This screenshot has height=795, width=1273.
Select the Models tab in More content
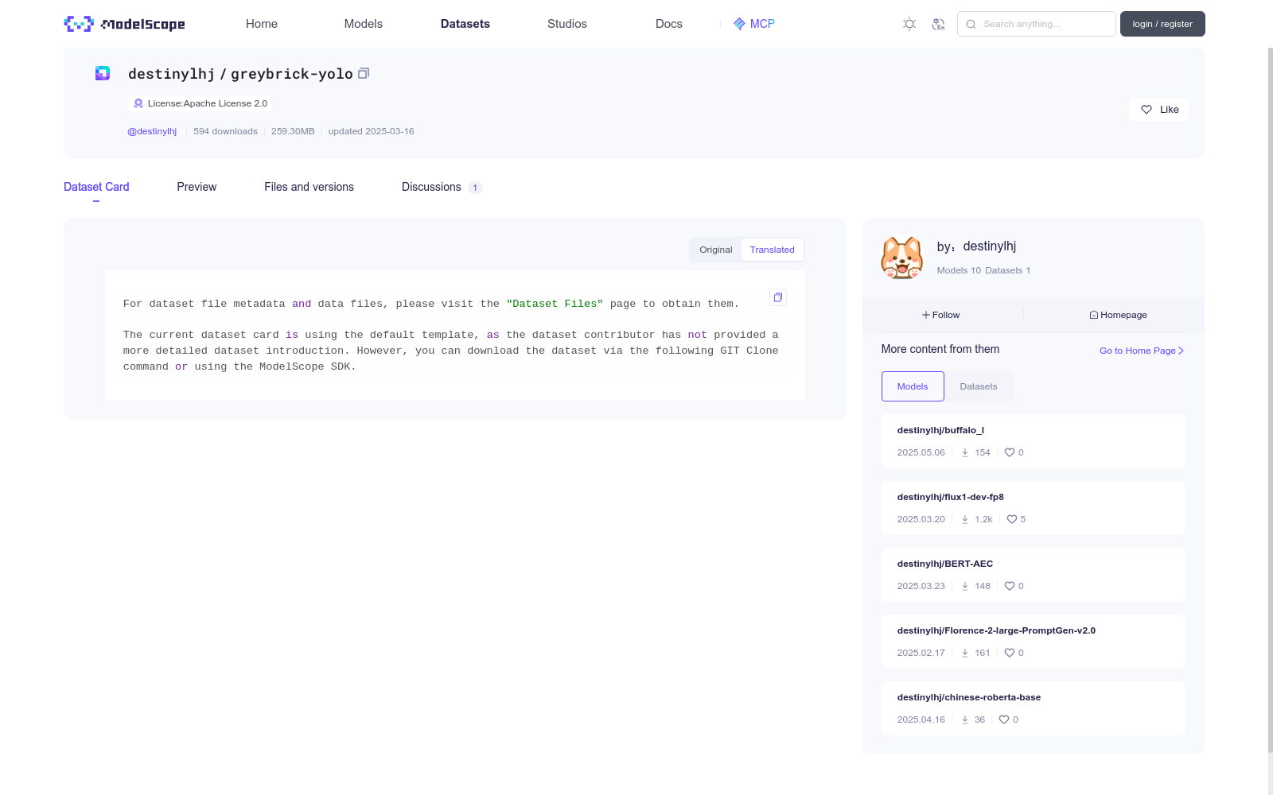coord(913,386)
